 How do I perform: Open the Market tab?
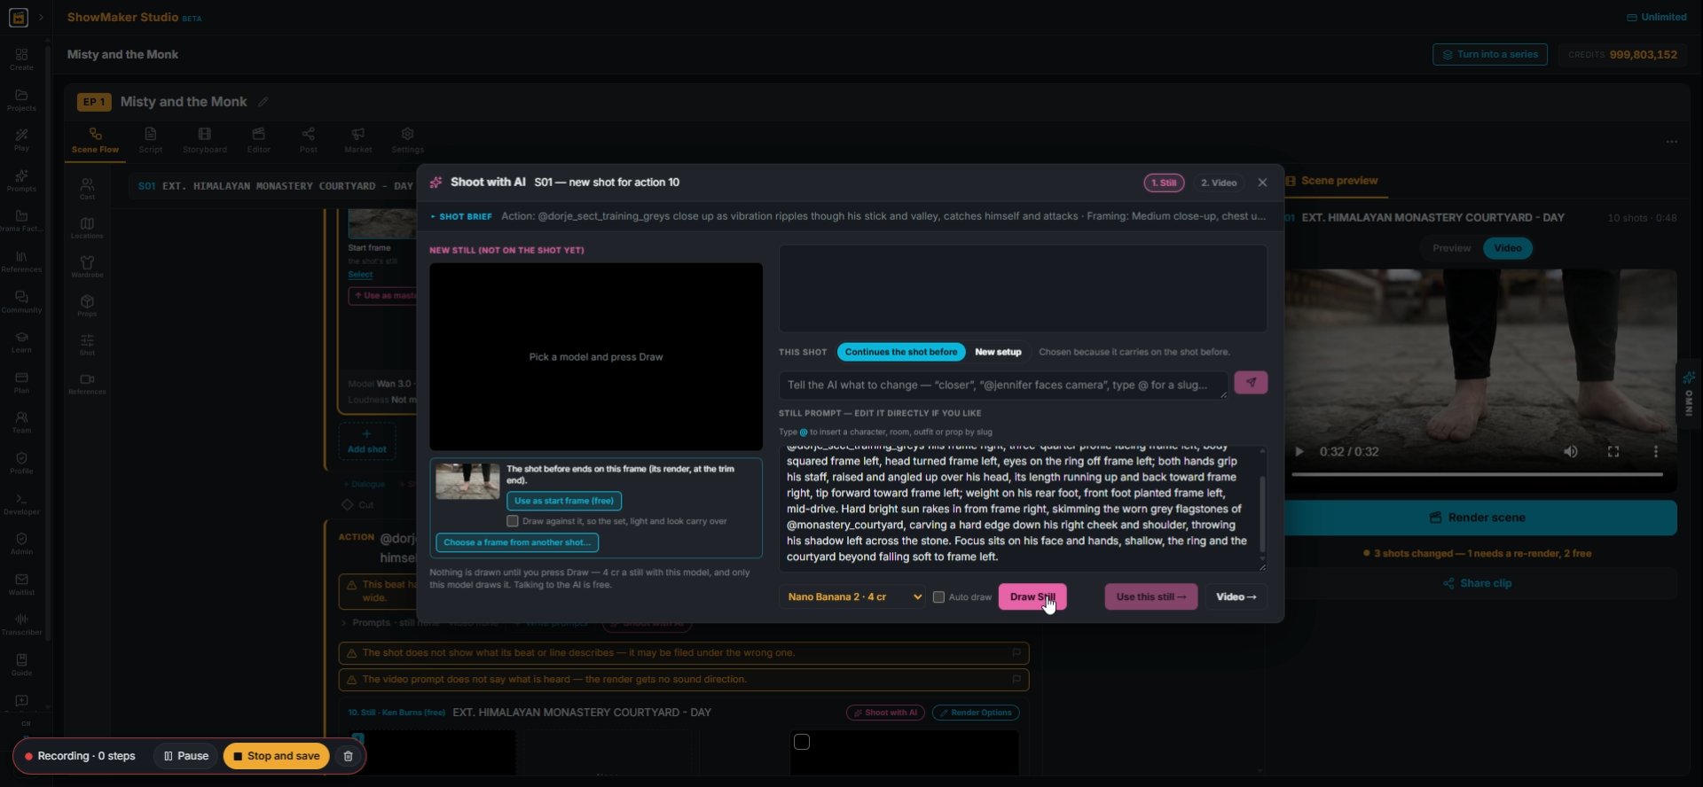tap(358, 140)
